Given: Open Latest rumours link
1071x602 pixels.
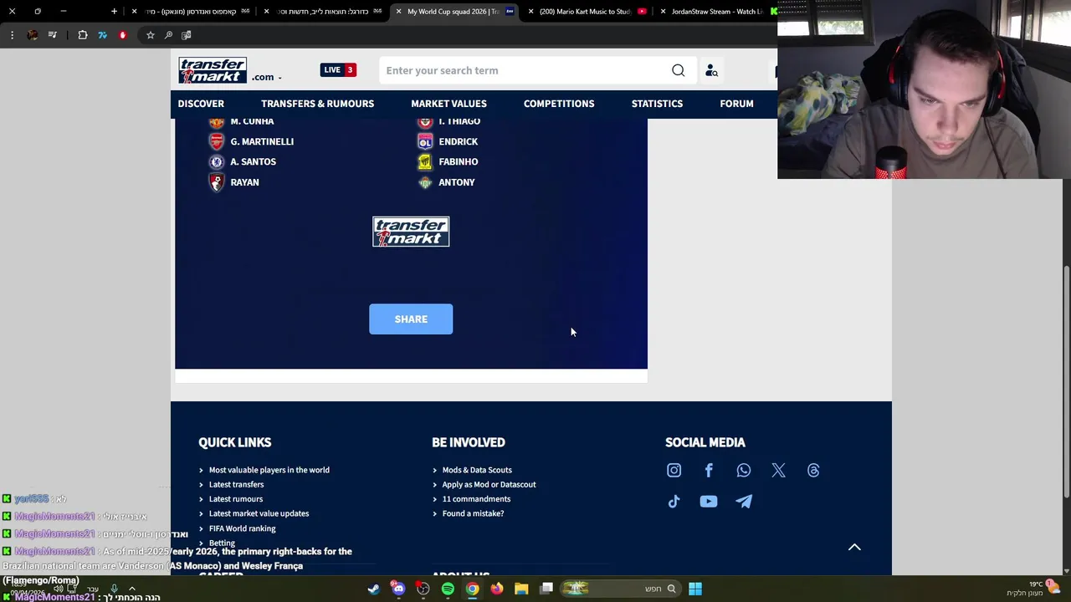Looking at the screenshot, I should click(236, 499).
